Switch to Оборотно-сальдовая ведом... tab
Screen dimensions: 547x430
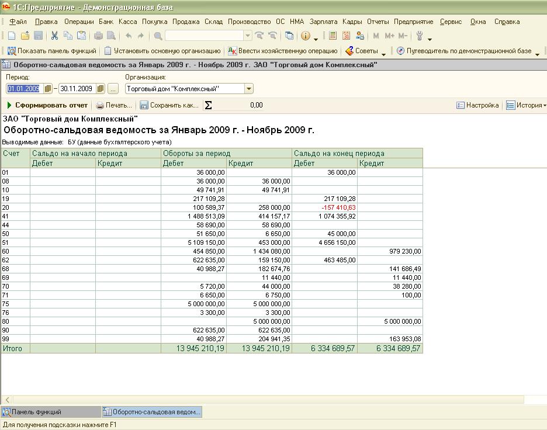152,412
